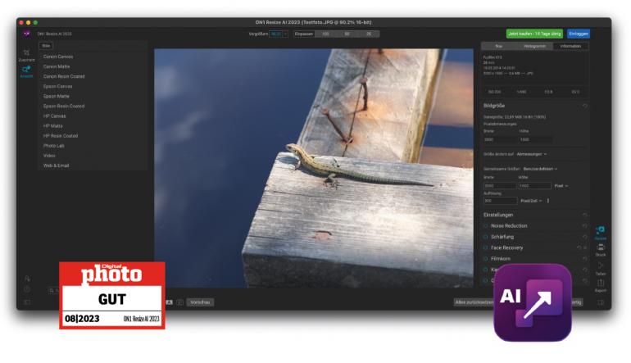Click the preset search field magnifier

tap(52, 290)
